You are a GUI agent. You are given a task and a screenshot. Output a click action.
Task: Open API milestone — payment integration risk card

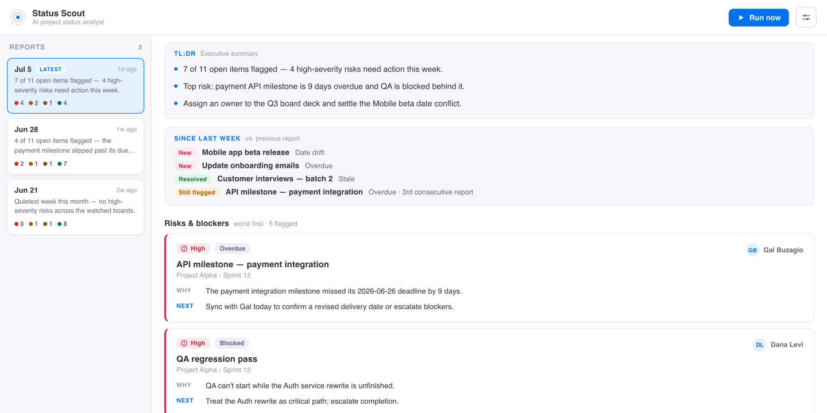[489, 278]
